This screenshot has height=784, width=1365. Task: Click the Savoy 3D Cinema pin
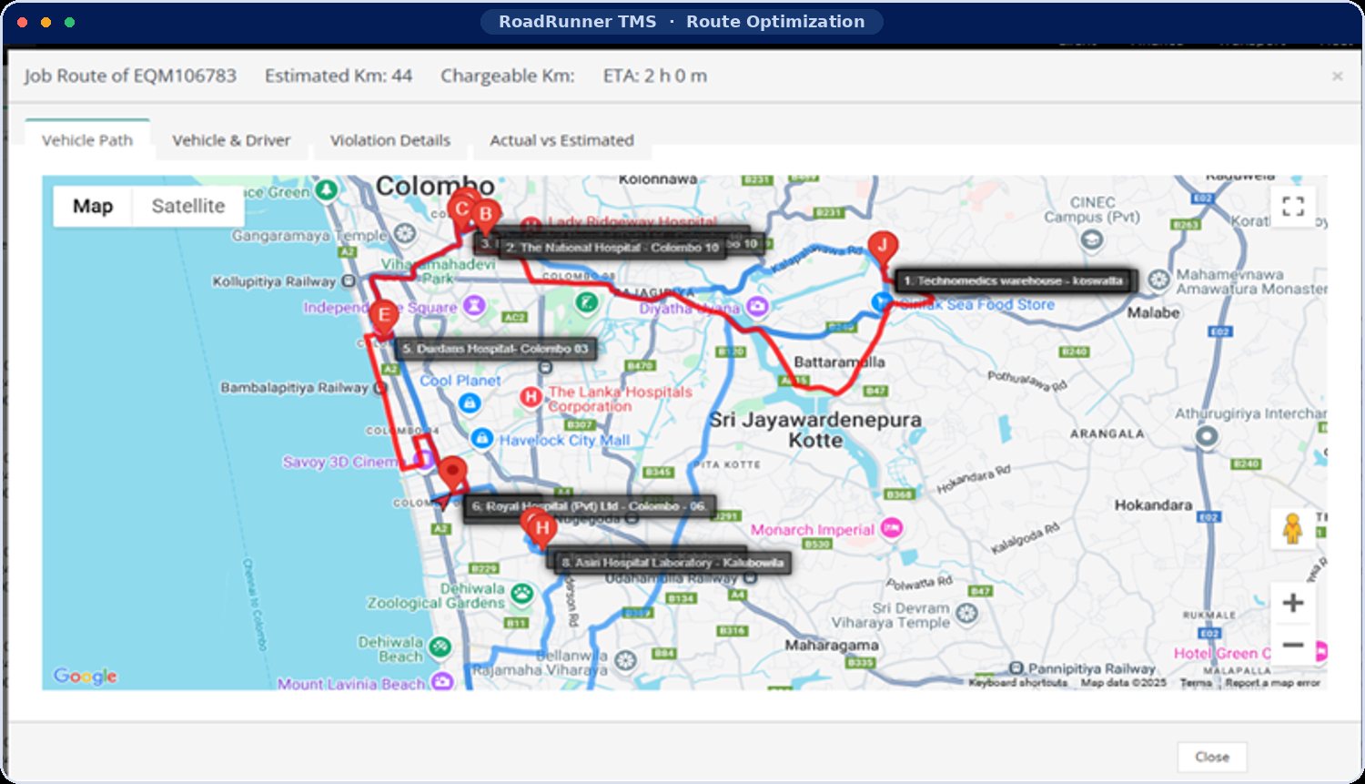[424, 461]
